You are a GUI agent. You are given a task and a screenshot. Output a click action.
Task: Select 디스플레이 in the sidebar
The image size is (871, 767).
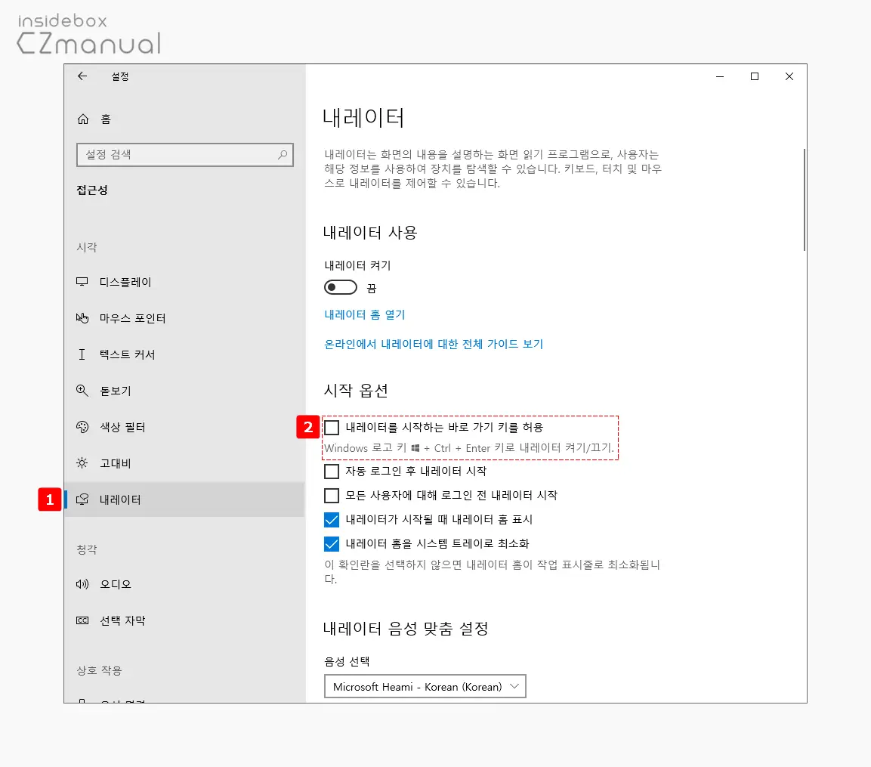pyautogui.click(x=184, y=282)
